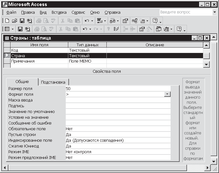
Task: Click the OfficeLinks Word merge icon
Action: [100, 21]
